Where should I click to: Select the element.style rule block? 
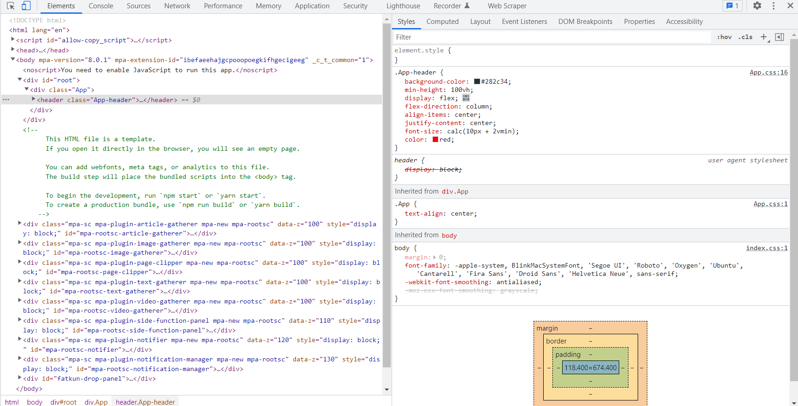591,55
